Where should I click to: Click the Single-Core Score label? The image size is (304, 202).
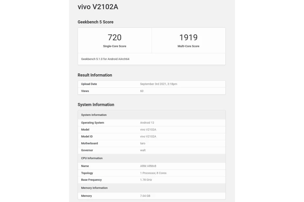click(115, 46)
